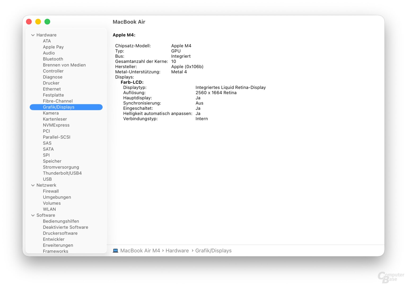Open the Audio hardware entry

[49, 53]
